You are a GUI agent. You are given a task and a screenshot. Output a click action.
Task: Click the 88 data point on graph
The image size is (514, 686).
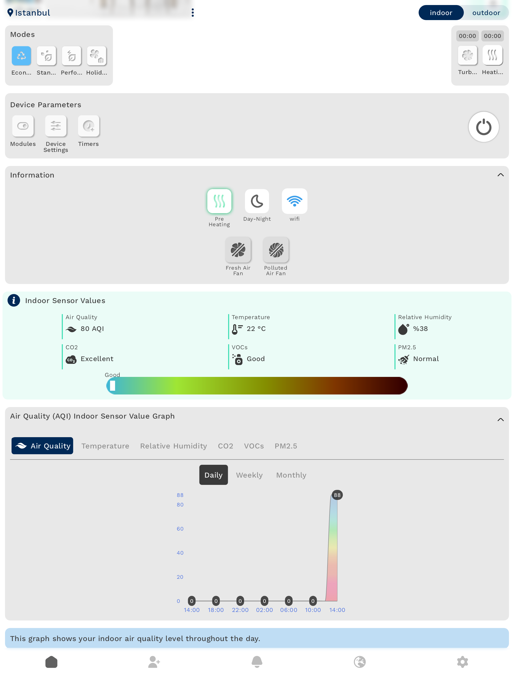[x=337, y=495]
